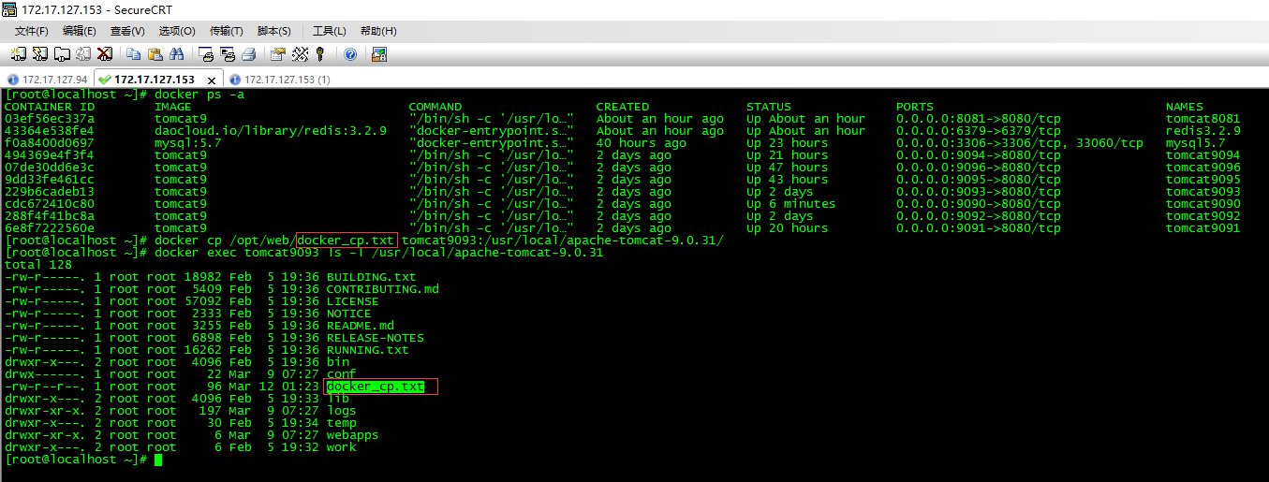Click the blue Help question mark icon

click(x=350, y=54)
